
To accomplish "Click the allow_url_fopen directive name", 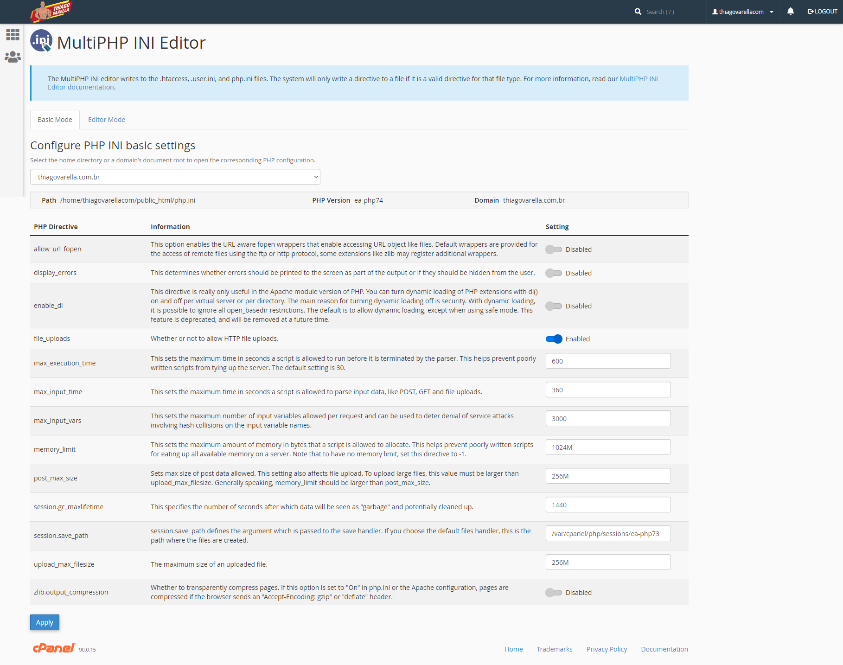I will [57, 249].
